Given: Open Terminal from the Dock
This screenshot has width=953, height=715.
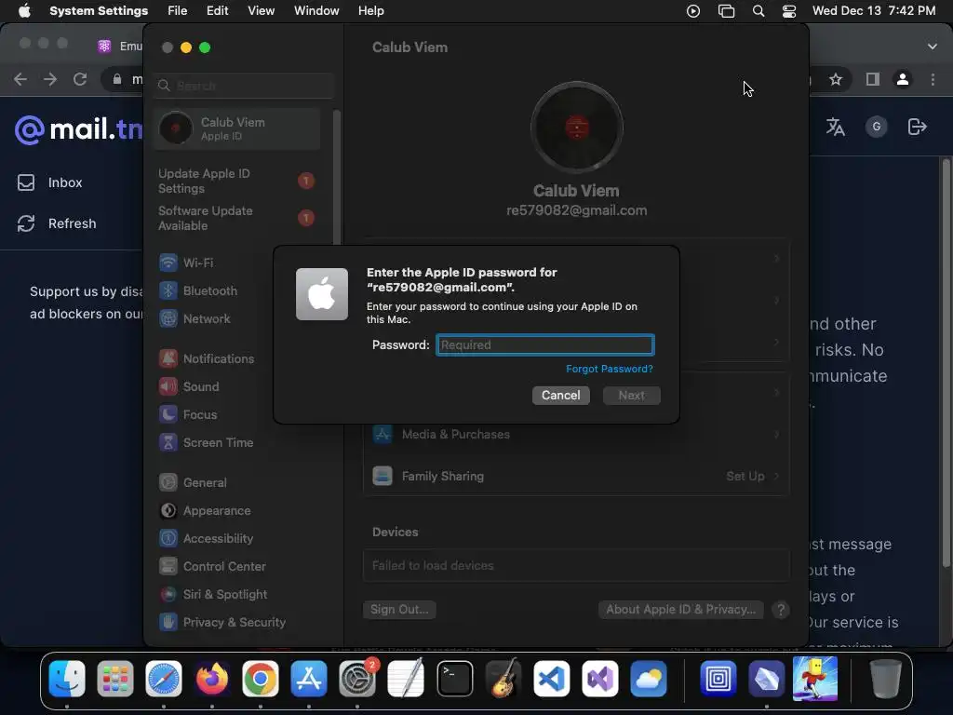Looking at the screenshot, I should pos(454,678).
